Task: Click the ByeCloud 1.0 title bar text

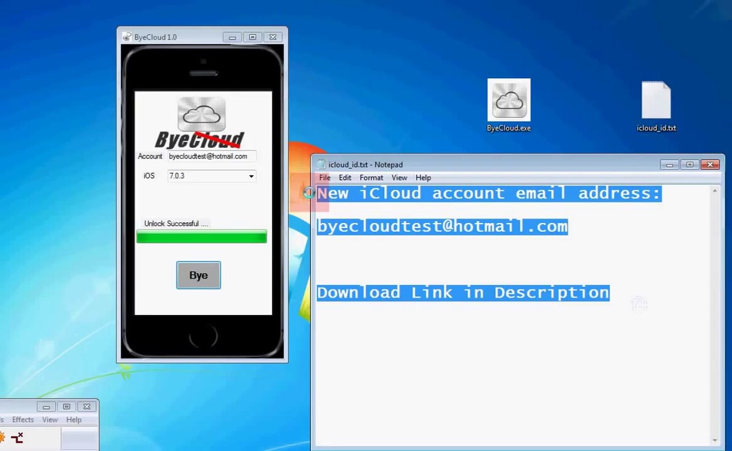Action: tap(155, 38)
